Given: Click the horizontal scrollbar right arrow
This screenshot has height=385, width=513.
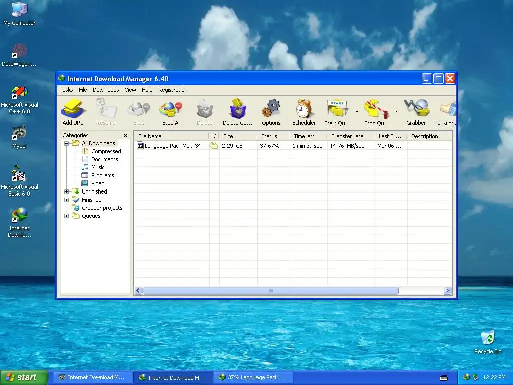Looking at the screenshot, I should point(447,291).
